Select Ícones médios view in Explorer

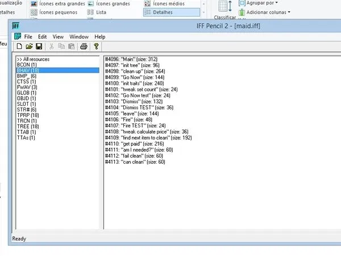point(164,3)
